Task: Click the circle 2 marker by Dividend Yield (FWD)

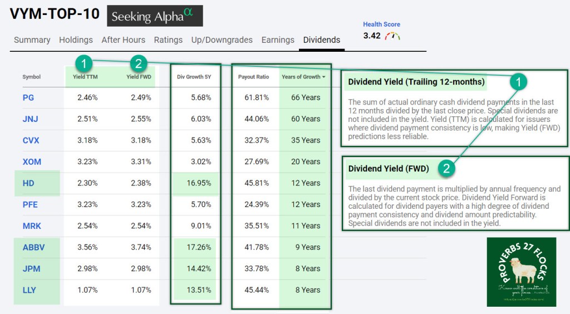Action: point(446,166)
